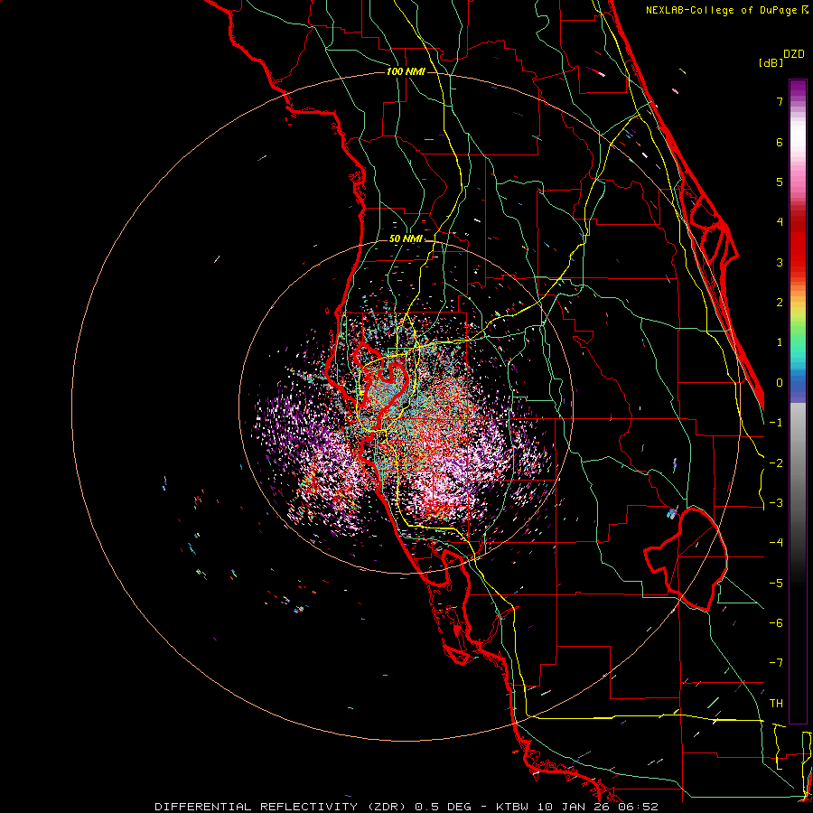
Task: Click the "-6" value on color scale
Action: tap(776, 623)
